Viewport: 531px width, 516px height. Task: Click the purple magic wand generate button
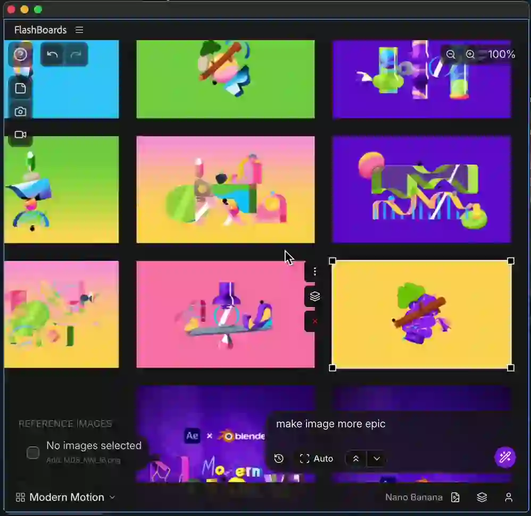click(505, 457)
